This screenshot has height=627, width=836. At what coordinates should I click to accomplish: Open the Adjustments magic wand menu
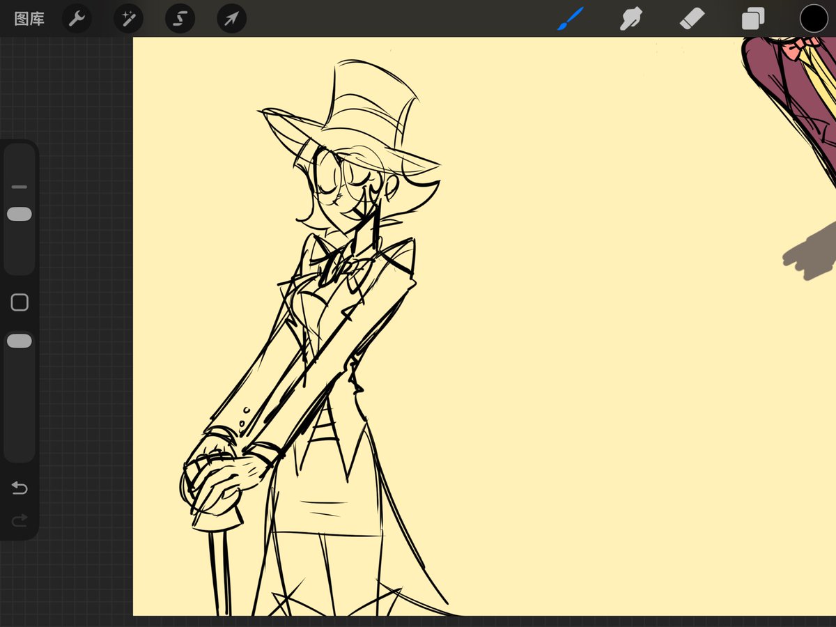click(128, 19)
